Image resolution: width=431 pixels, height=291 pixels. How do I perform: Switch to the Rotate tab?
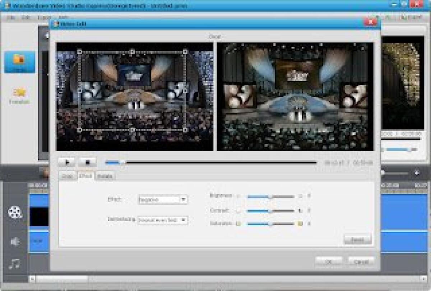coord(105,176)
